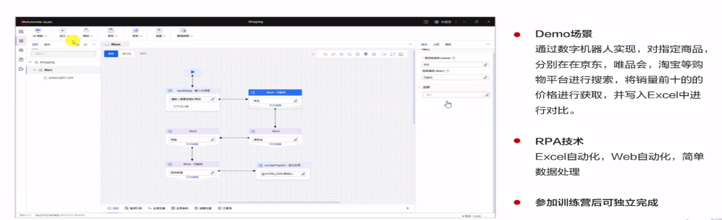
Task: Click the 运行 run toolbar icon
Action: pyautogui.click(x=62, y=30)
